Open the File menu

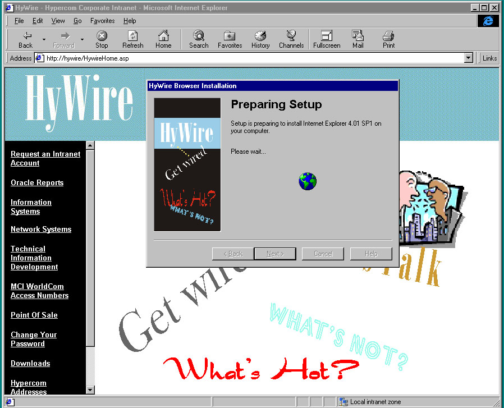point(19,21)
